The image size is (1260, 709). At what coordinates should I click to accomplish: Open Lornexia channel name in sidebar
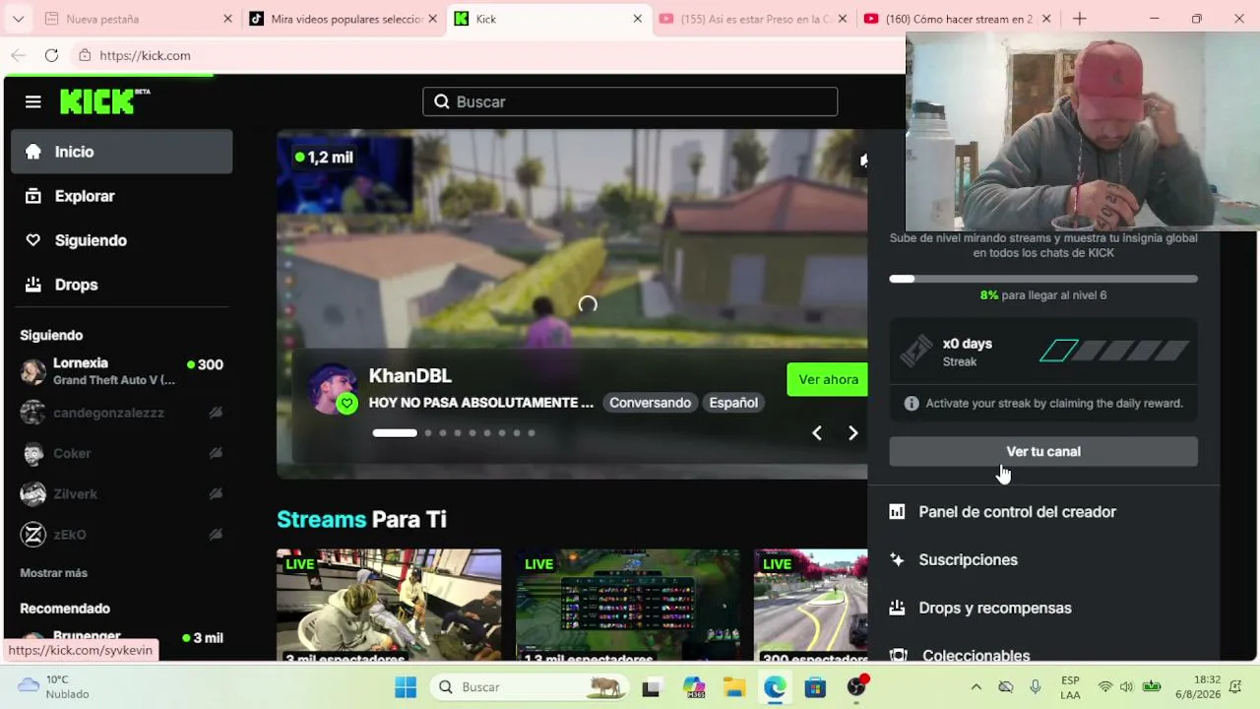click(x=81, y=363)
